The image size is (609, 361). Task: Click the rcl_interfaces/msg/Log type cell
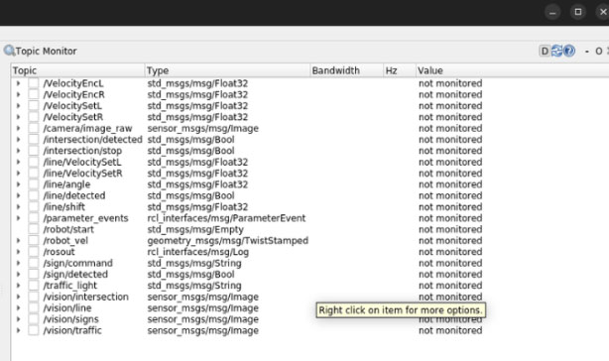[198, 252]
